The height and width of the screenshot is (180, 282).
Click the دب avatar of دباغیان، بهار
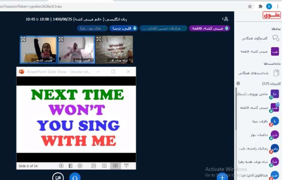275,135
